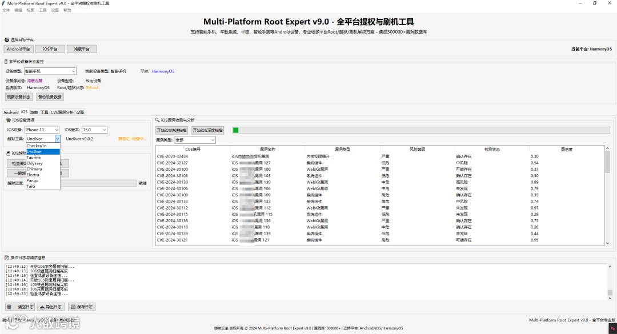
Task: Click the 备份设备数据 button
Action: click(x=50, y=97)
